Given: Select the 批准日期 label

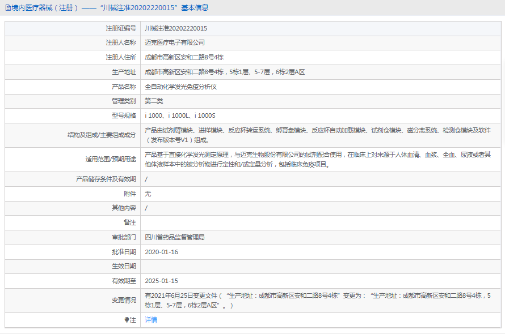Looking at the screenshot, I should (x=124, y=252).
